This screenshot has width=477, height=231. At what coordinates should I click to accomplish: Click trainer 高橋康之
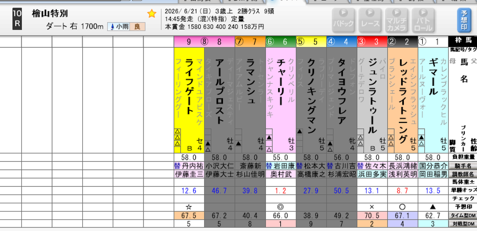click(x=311, y=174)
